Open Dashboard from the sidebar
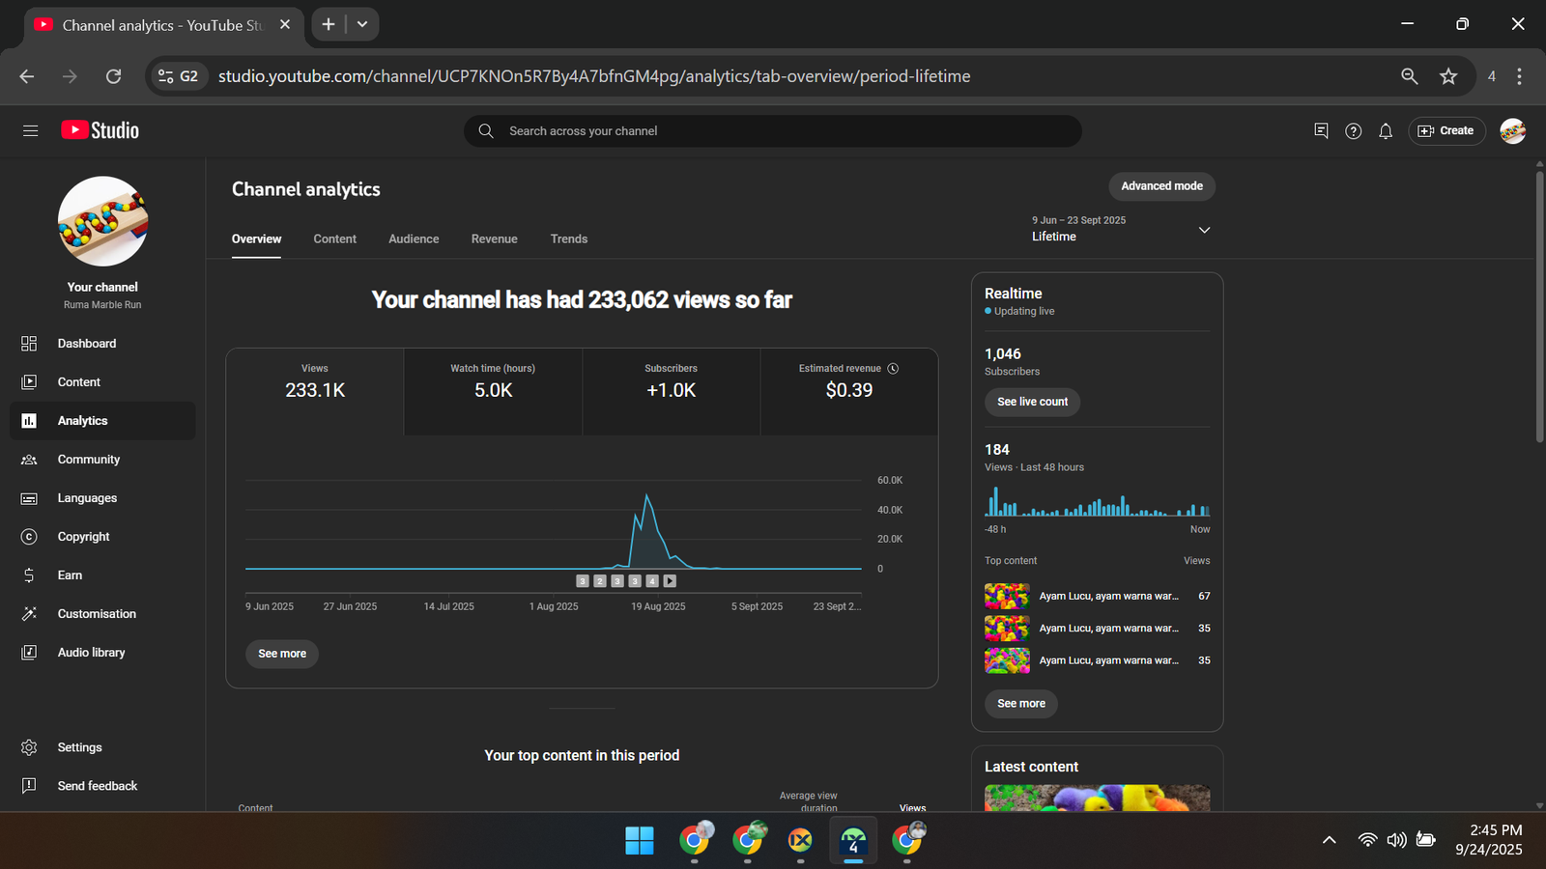Screen dimensions: 1546x869 [86, 344]
